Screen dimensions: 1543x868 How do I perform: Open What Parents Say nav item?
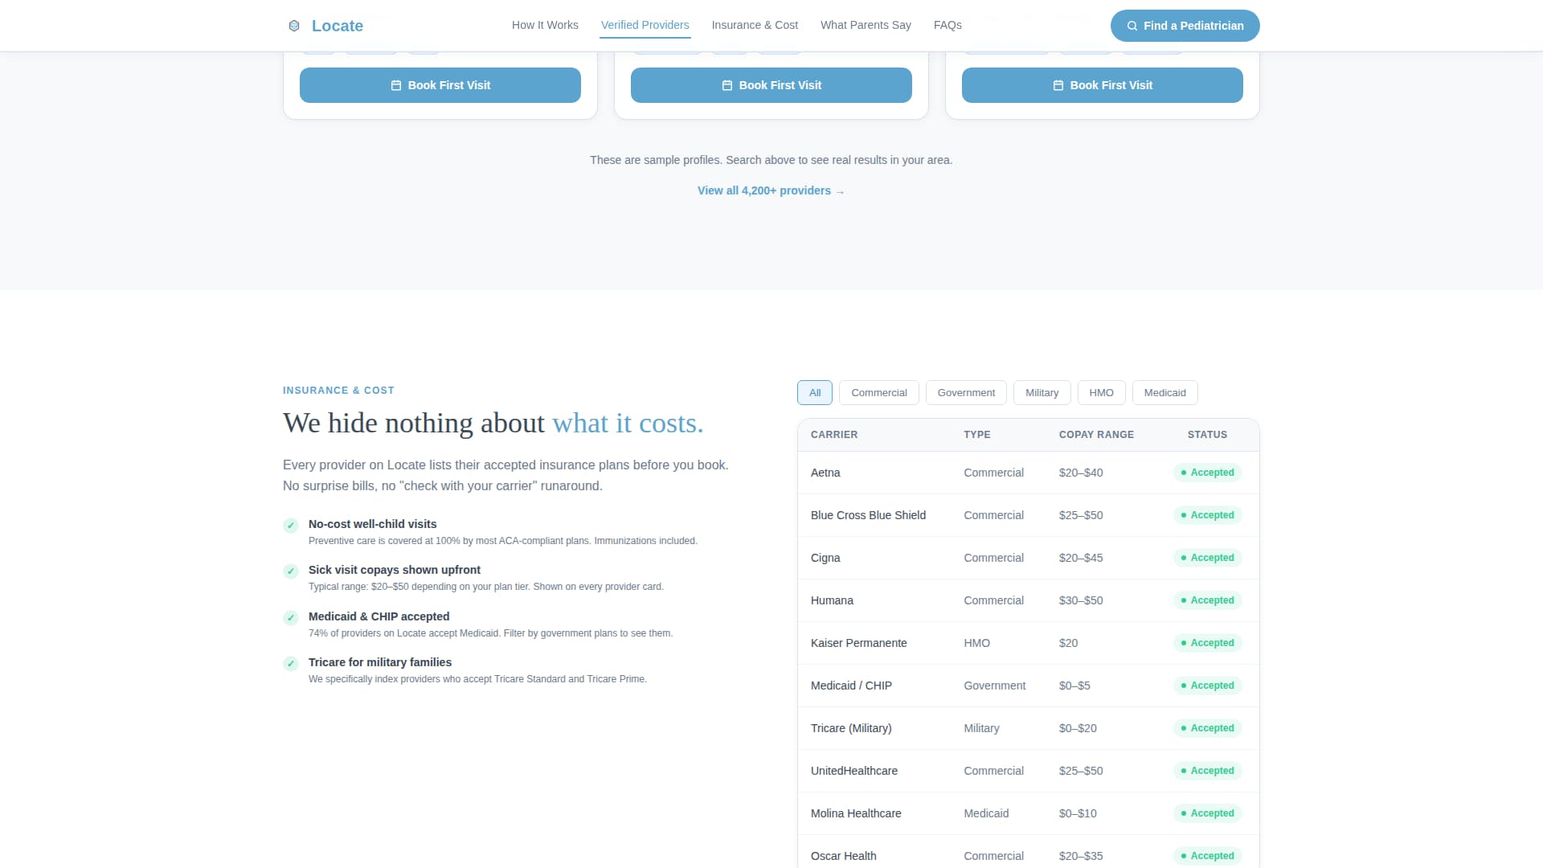[866, 25]
